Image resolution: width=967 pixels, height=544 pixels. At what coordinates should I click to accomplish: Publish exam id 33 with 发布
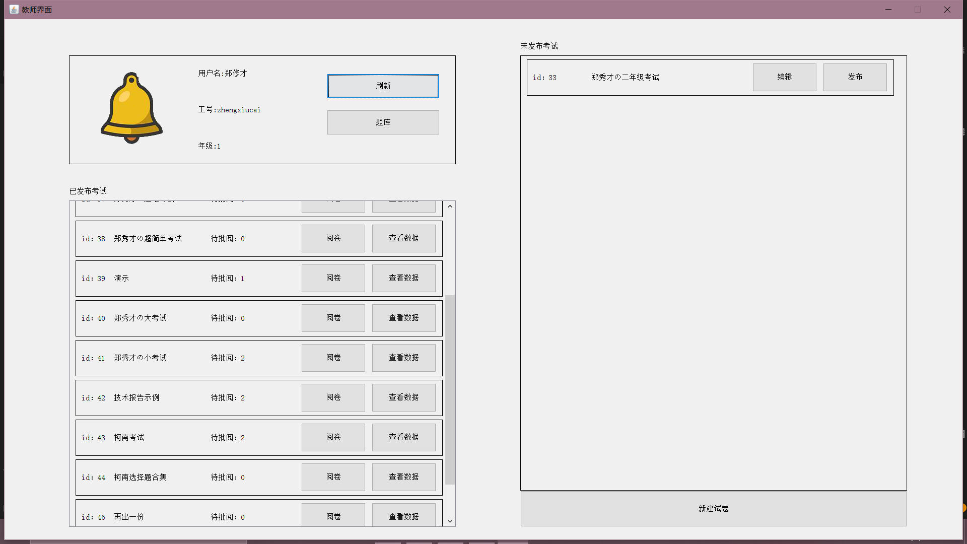click(x=855, y=77)
